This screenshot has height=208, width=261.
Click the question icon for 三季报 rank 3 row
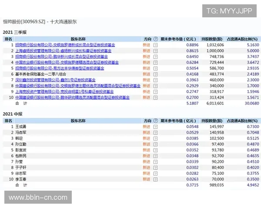pyautogui.click(x=155, y=57)
